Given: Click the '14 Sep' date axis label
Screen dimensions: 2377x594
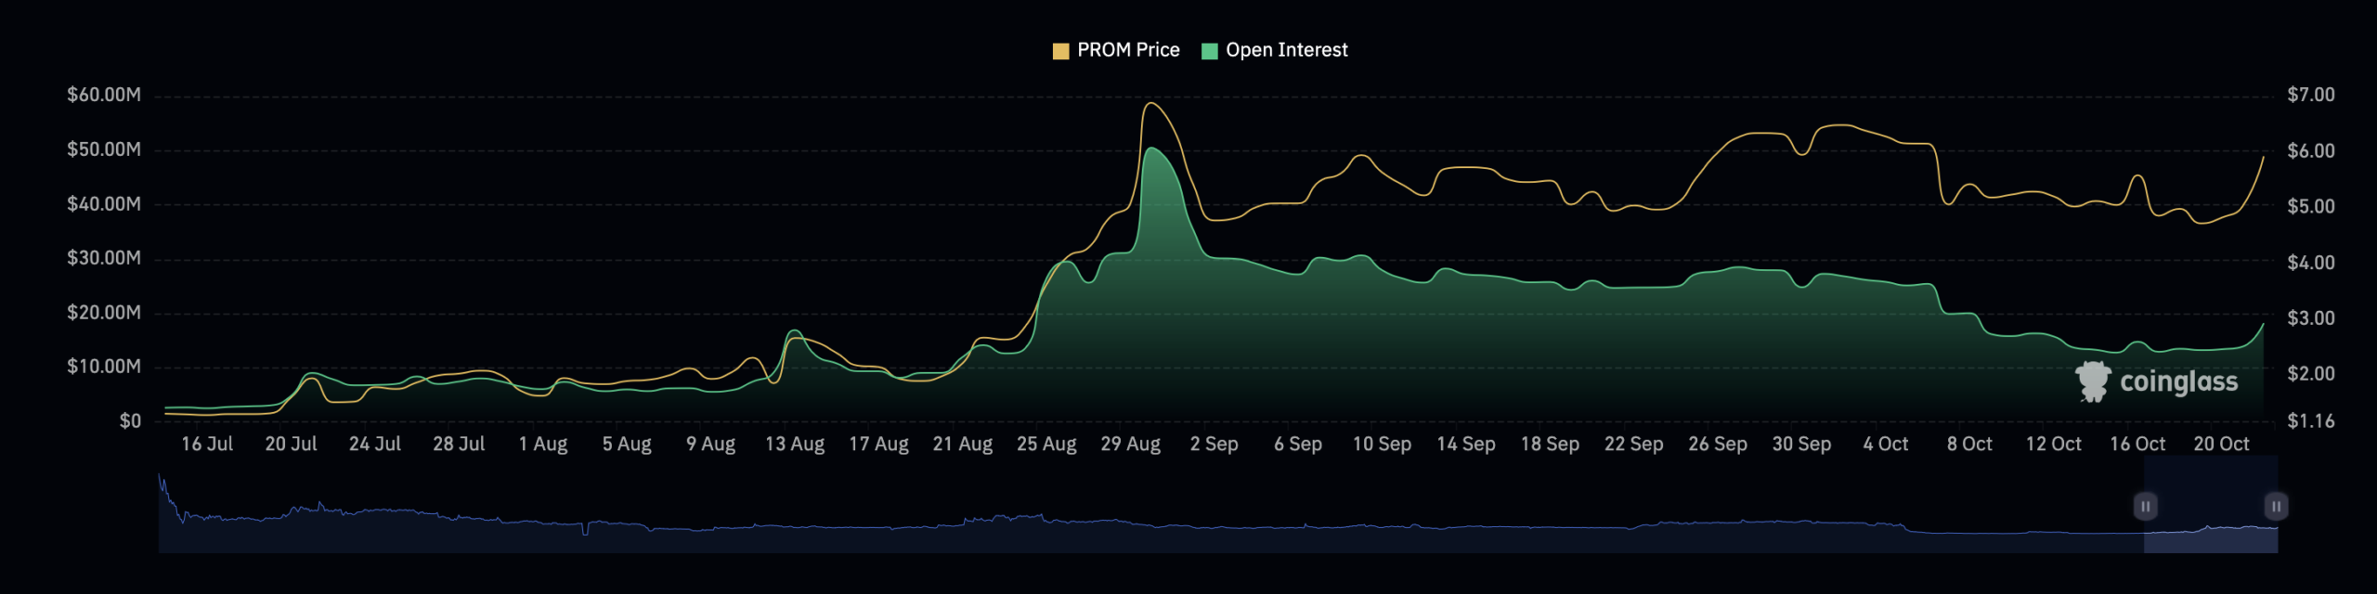Looking at the screenshot, I should point(1466,445).
